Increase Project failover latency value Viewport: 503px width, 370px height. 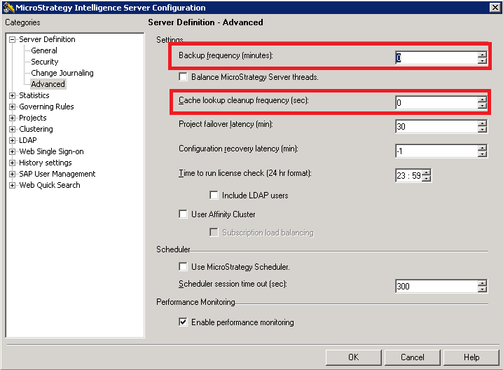point(482,123)
